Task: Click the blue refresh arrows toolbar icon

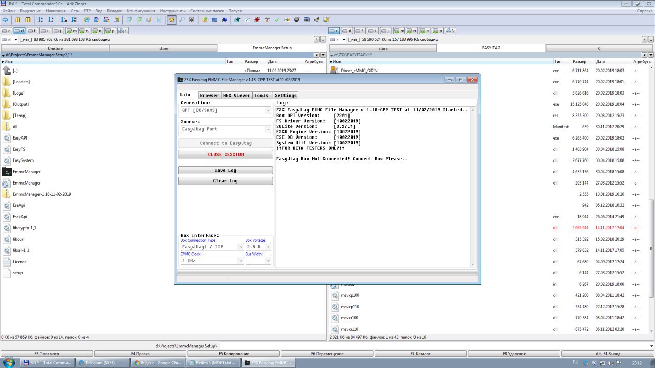Action: coord(6,20)
